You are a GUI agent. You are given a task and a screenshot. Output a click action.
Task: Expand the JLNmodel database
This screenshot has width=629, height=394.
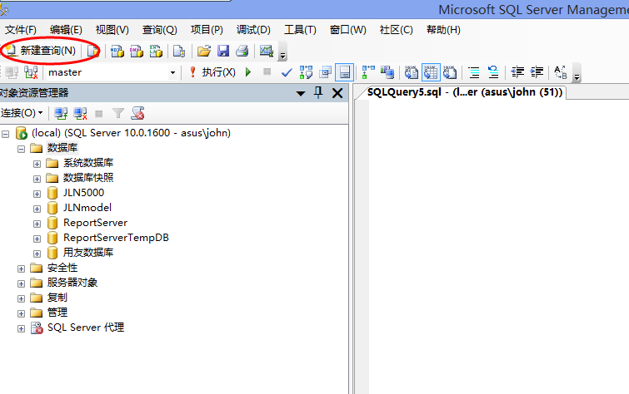pyautogui.click(x=37, y=209)
